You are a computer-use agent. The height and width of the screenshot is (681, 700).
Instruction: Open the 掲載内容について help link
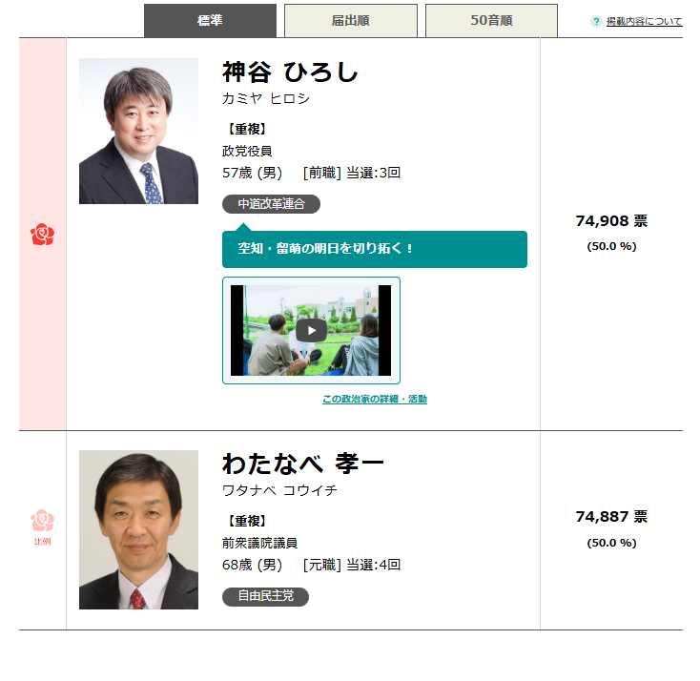(x=644, y=21)
